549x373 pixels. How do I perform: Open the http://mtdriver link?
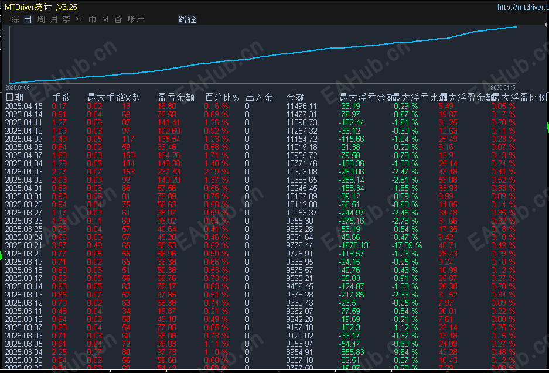[x=523, y=7]
